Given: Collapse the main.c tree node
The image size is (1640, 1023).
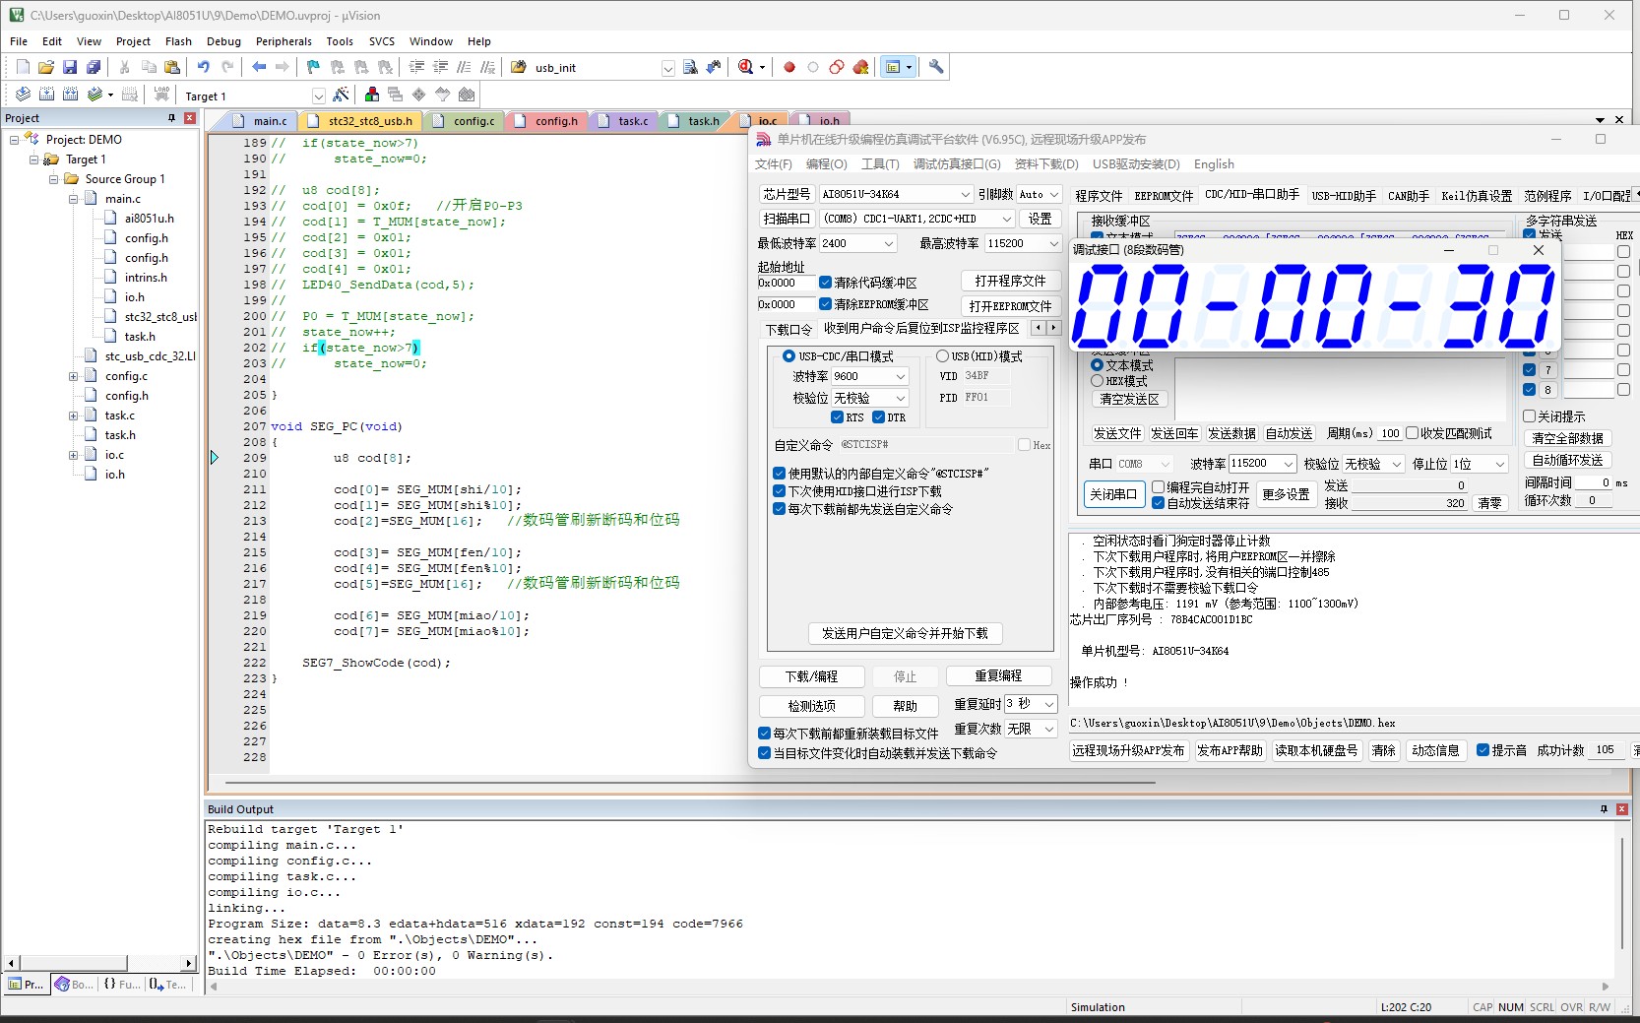Looking at the screenshot, I should pyautogui.click(x=73, y=199).
